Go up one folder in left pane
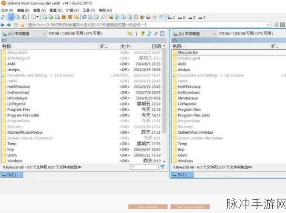286x213 pixels. click(x=143, y=33)
